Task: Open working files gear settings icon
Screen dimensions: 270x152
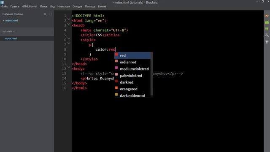Action: point(45,14)
